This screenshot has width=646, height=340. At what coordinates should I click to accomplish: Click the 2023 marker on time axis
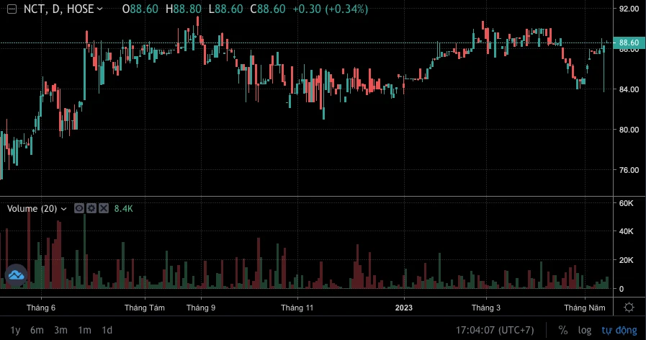[x=403, y=308]
